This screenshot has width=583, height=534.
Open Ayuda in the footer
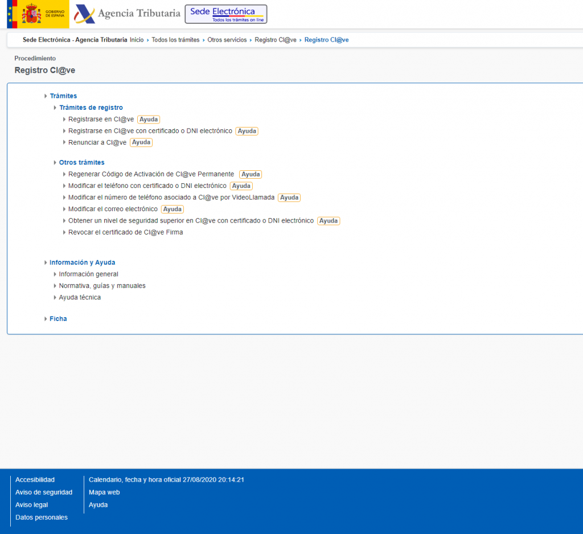click(98, 504)
